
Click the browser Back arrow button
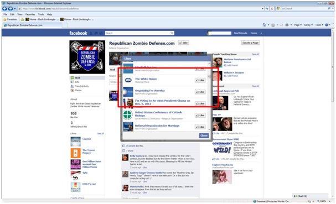(x=4, y=8)
